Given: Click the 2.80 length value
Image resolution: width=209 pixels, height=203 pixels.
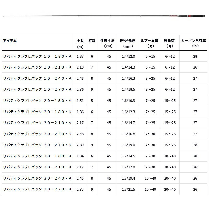Looking at the screenshot, I should 80,145.
